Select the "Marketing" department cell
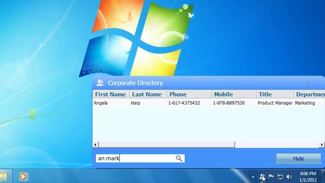 pos(305,103)
